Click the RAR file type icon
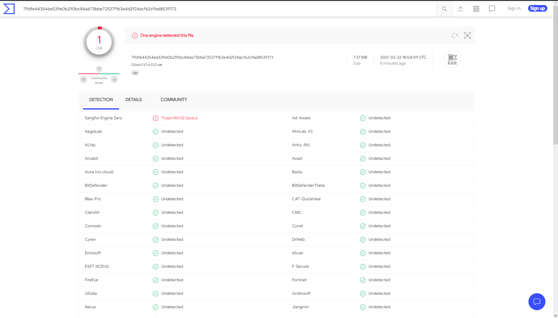The height and width of the screenshot is (318, 558). 452,59
